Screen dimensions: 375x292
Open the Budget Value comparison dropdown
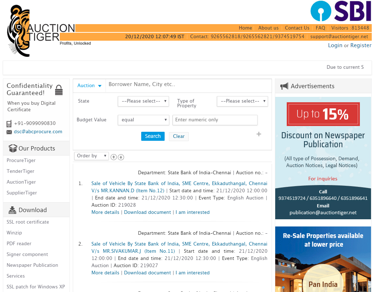(143, 120)
